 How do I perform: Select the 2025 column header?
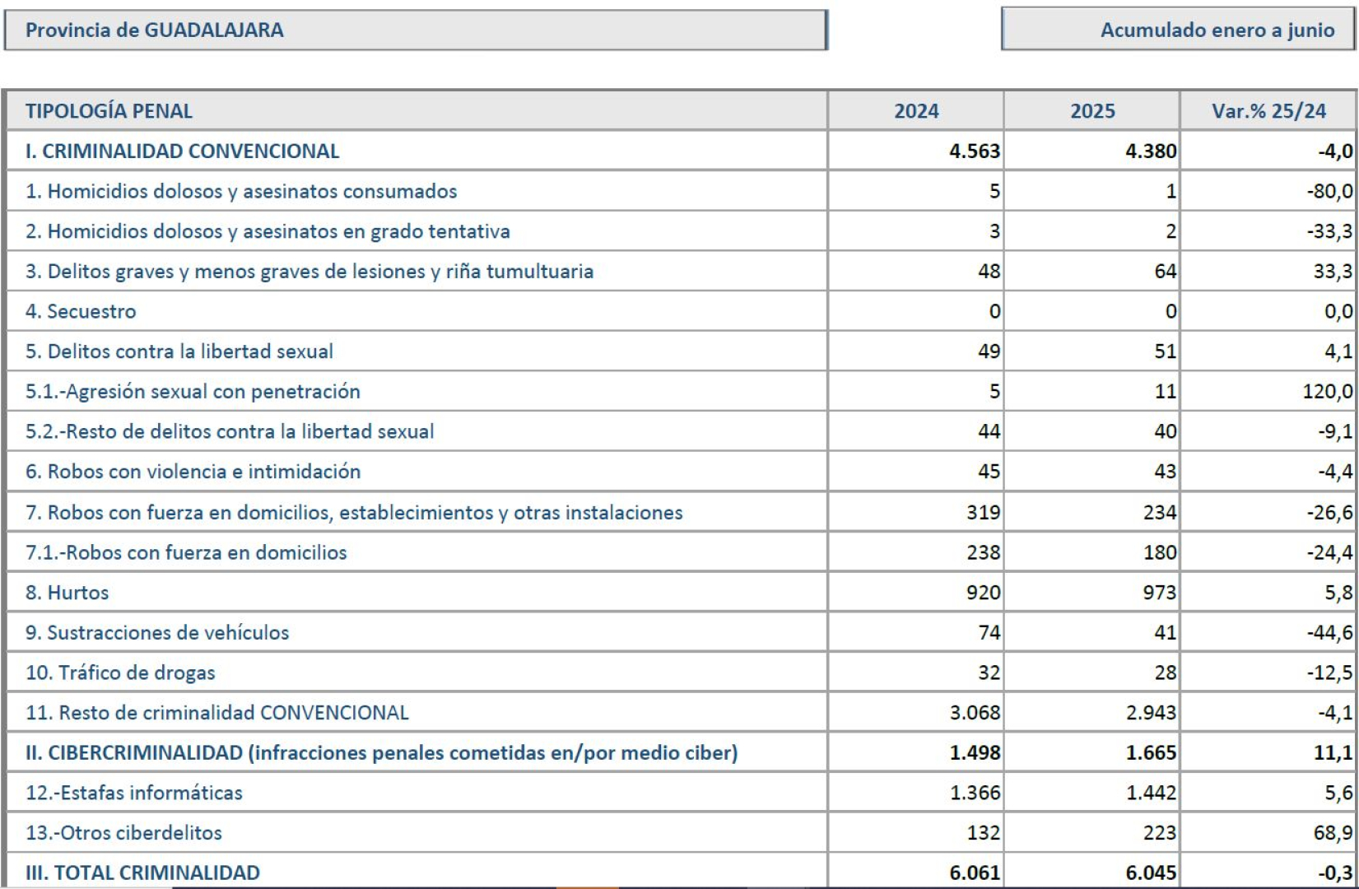[x=1091, y=111]
